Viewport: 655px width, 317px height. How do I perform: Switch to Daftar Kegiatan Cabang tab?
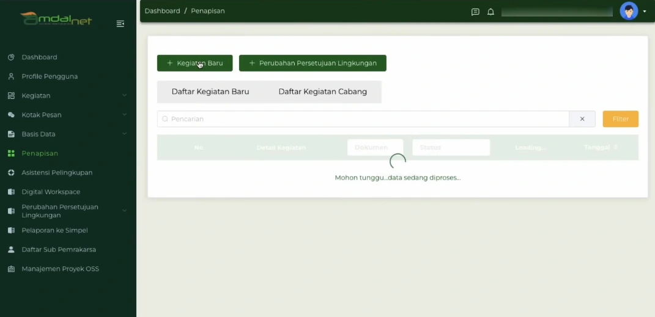tap(322, 92)
